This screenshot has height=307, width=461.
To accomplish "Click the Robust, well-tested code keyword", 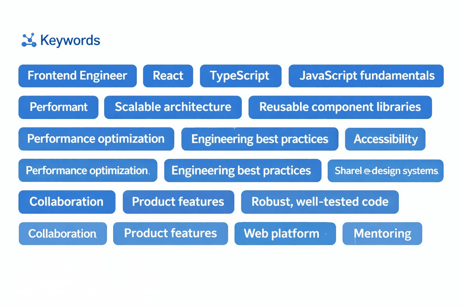I will [320, 202].
